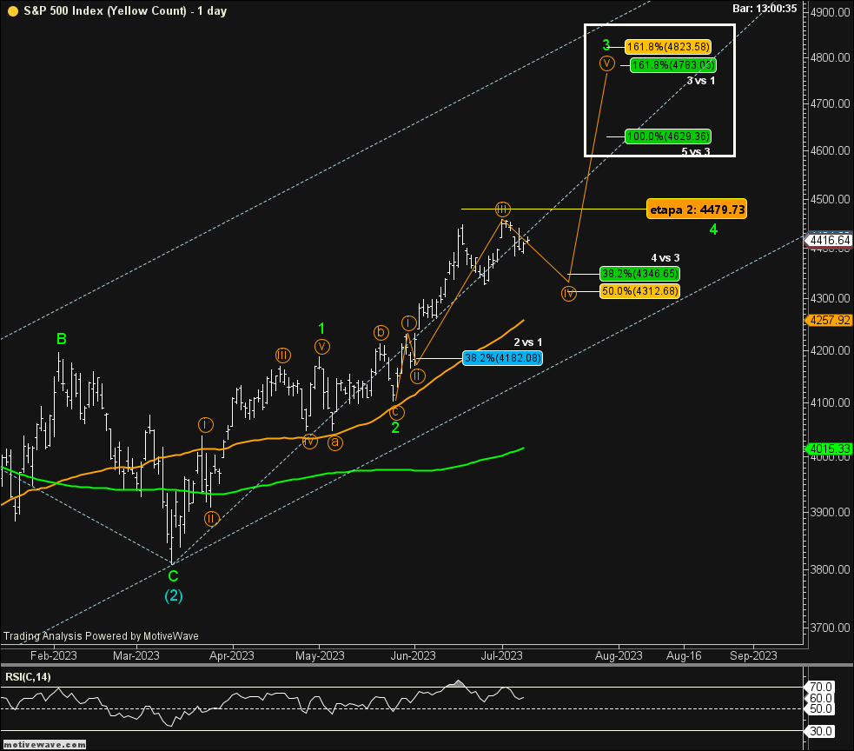This screenshot has height=751, width=854.
Task: Click the 4500.00 price axis label
Action: [x=830, y=199]
